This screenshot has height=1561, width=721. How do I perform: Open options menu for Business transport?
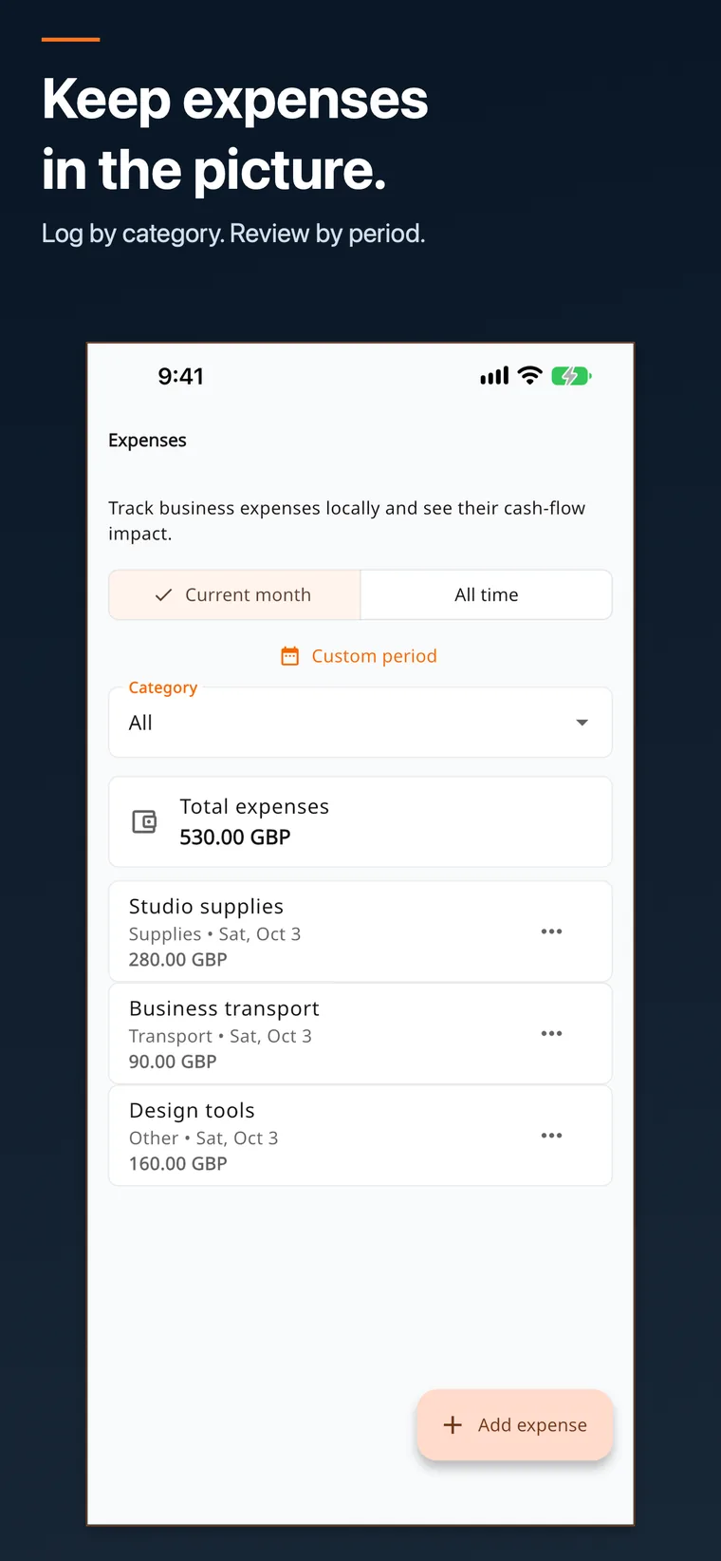pyautogui.click(x=551, y=1033)
